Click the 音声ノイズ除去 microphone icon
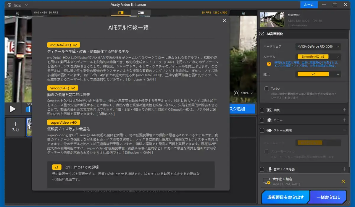Image resolution: width=355 pixels, height=207 pixels. tap(270, 169)
